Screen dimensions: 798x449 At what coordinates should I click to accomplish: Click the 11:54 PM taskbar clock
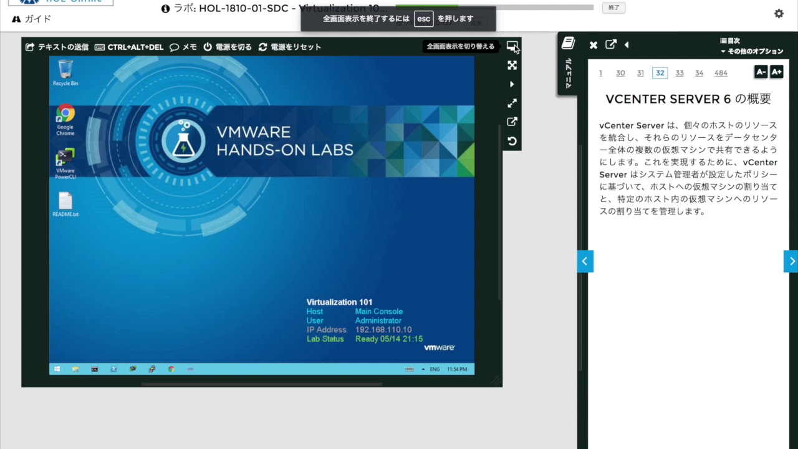coord(457,369)
